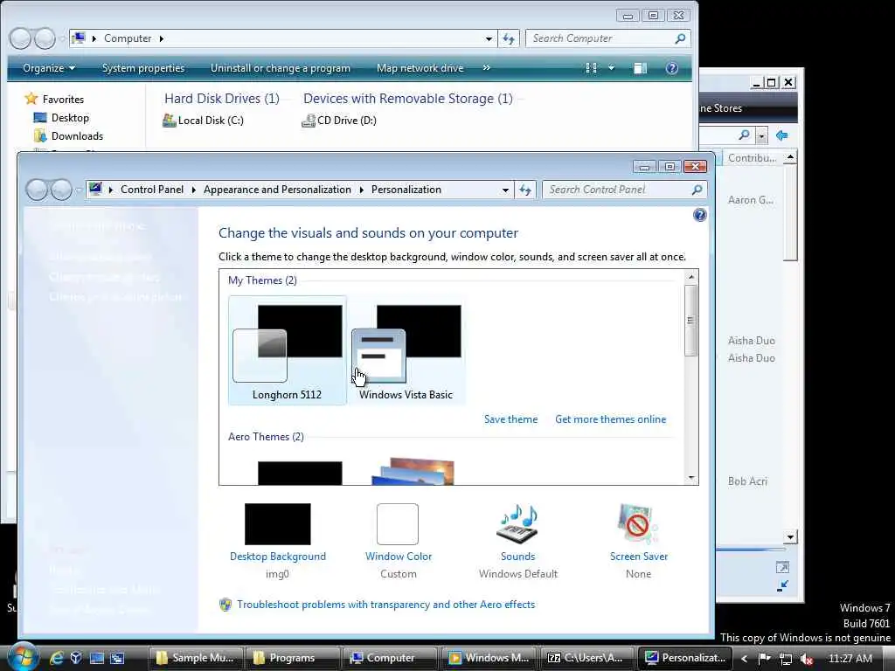Open the Sounds icon
895x671 pixels.
(x=518, y=524)
